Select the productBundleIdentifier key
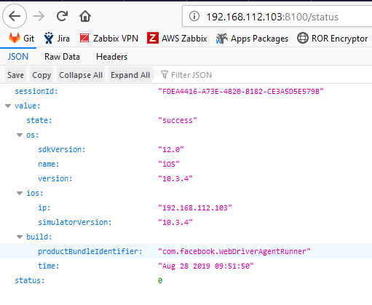The height and width of the screenshot is (305, 372). [x=90, y=252]
